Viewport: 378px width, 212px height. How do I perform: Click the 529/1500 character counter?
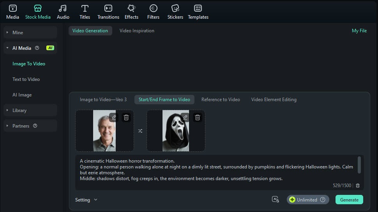(x=342, y=186)
